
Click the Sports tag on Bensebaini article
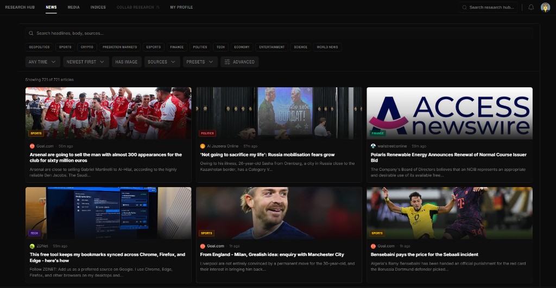[377, 233]
